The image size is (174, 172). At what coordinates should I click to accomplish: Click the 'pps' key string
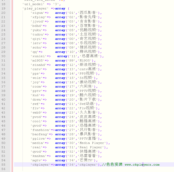pyautogui.click(x=36, y=73)
